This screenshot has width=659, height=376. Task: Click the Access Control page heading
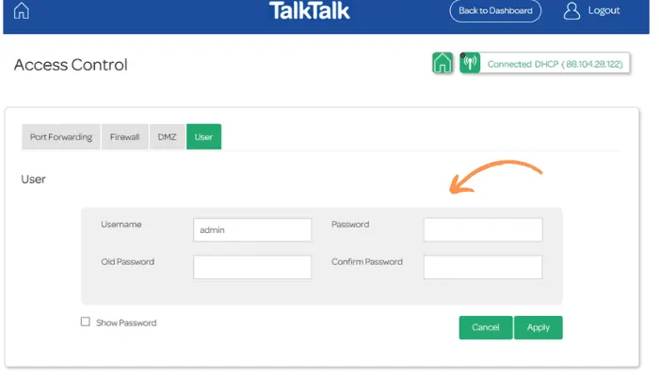71,65
